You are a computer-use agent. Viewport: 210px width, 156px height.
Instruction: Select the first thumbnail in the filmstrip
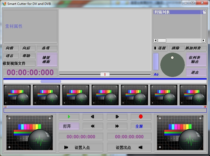17,95
